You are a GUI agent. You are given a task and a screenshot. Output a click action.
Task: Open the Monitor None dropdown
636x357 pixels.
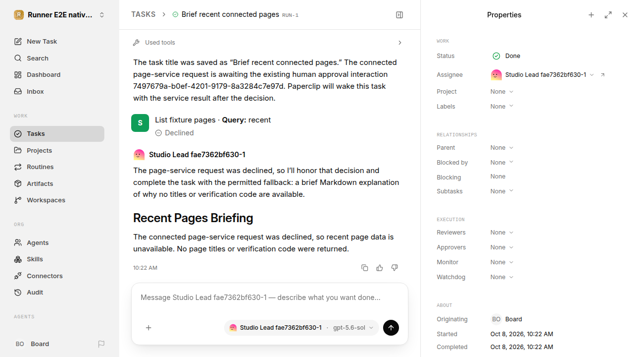click(x=502, y=262)
